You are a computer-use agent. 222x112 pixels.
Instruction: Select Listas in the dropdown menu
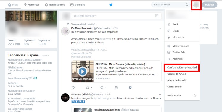[x=176, y=31]
